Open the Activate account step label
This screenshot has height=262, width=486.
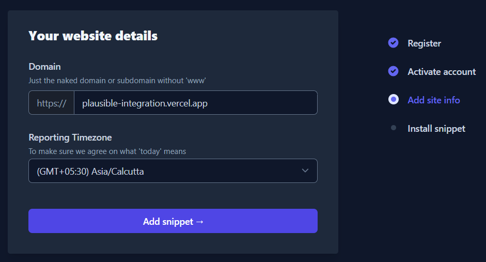coord(441,72)
